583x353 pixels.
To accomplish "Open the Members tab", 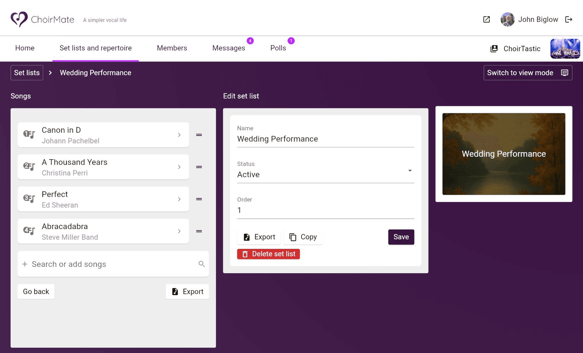I will 172,48.
